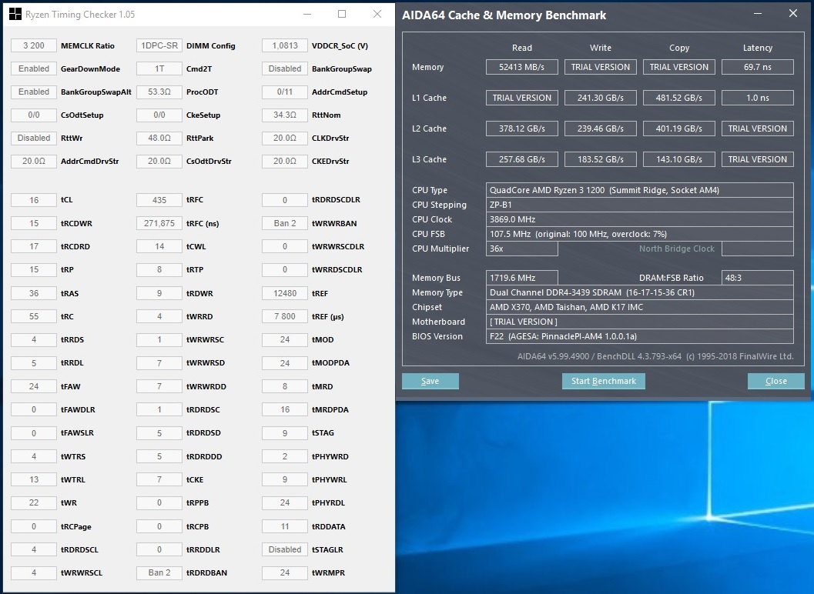
Task: Click the RttWr Disabled value
Action: pos(34,138)
